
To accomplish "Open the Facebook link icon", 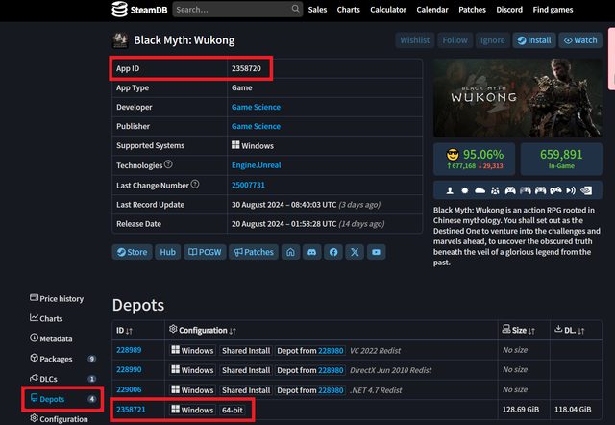I will [x=333, y=252].
